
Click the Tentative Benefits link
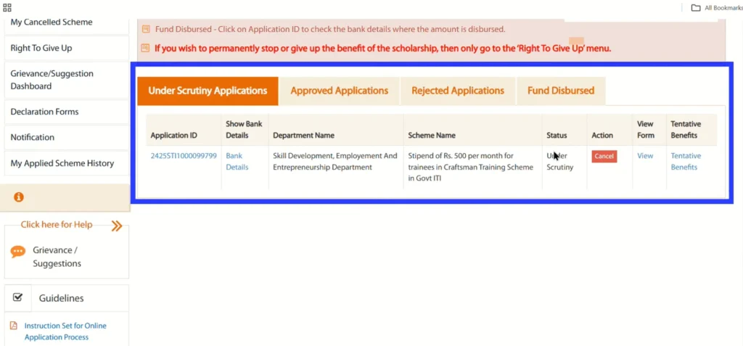pos(685,161)
